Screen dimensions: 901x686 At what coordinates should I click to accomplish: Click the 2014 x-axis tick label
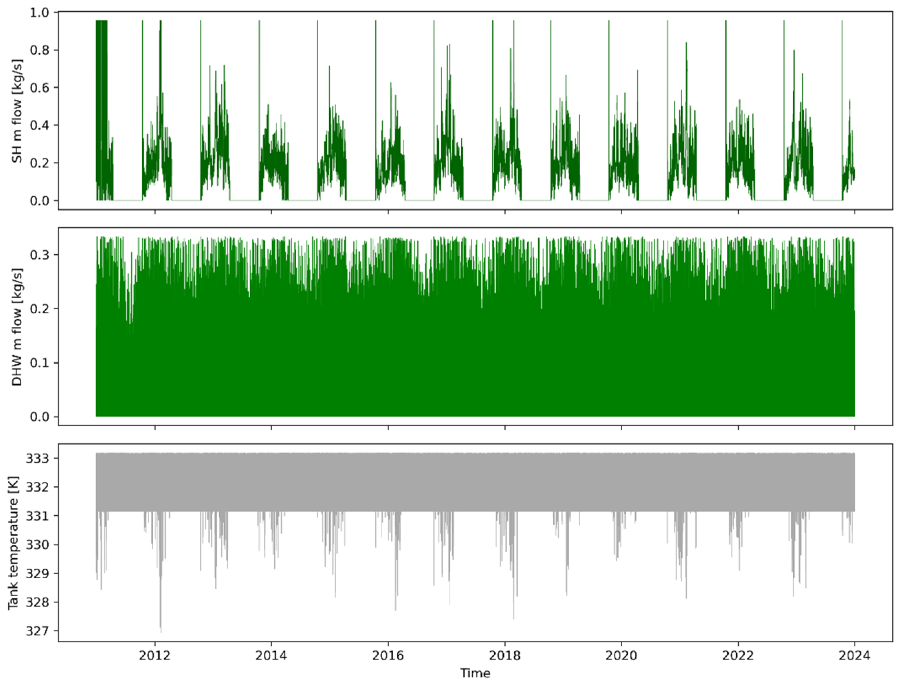click(x=271, y=655)
